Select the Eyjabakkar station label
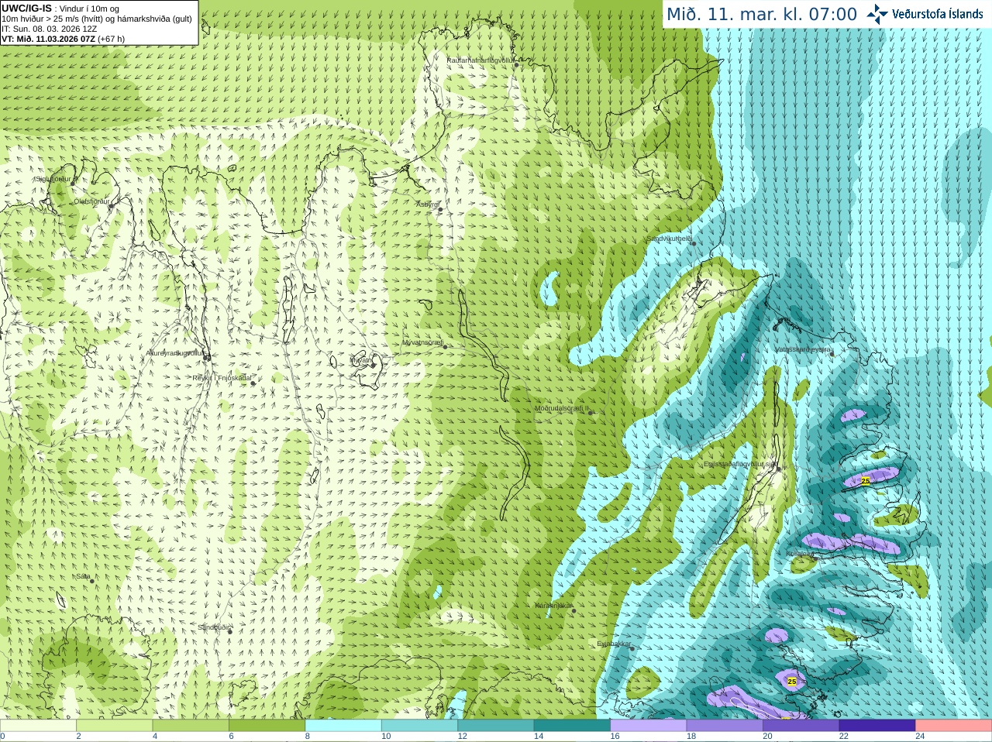Screen dimensions: 992x742 (614, 644)
